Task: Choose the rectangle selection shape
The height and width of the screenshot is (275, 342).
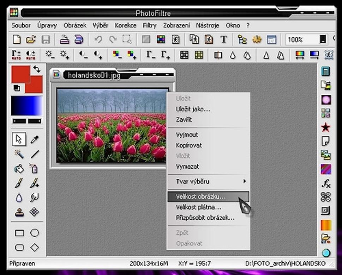Action: (x=19, y=233)
